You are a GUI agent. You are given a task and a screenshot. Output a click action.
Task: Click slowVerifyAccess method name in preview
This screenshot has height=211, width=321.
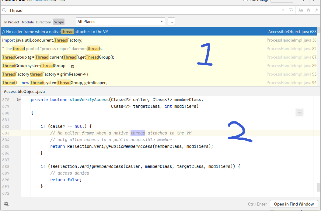click(x=89, y=100)
